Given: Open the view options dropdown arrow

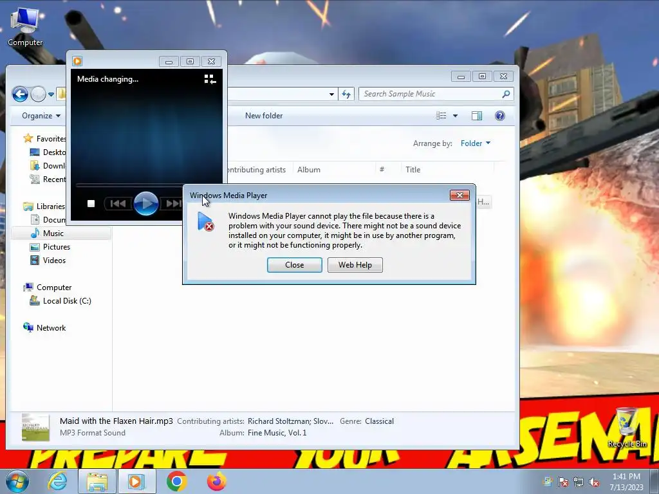Looking at the screenshot, I should click(x=455, y=116).
